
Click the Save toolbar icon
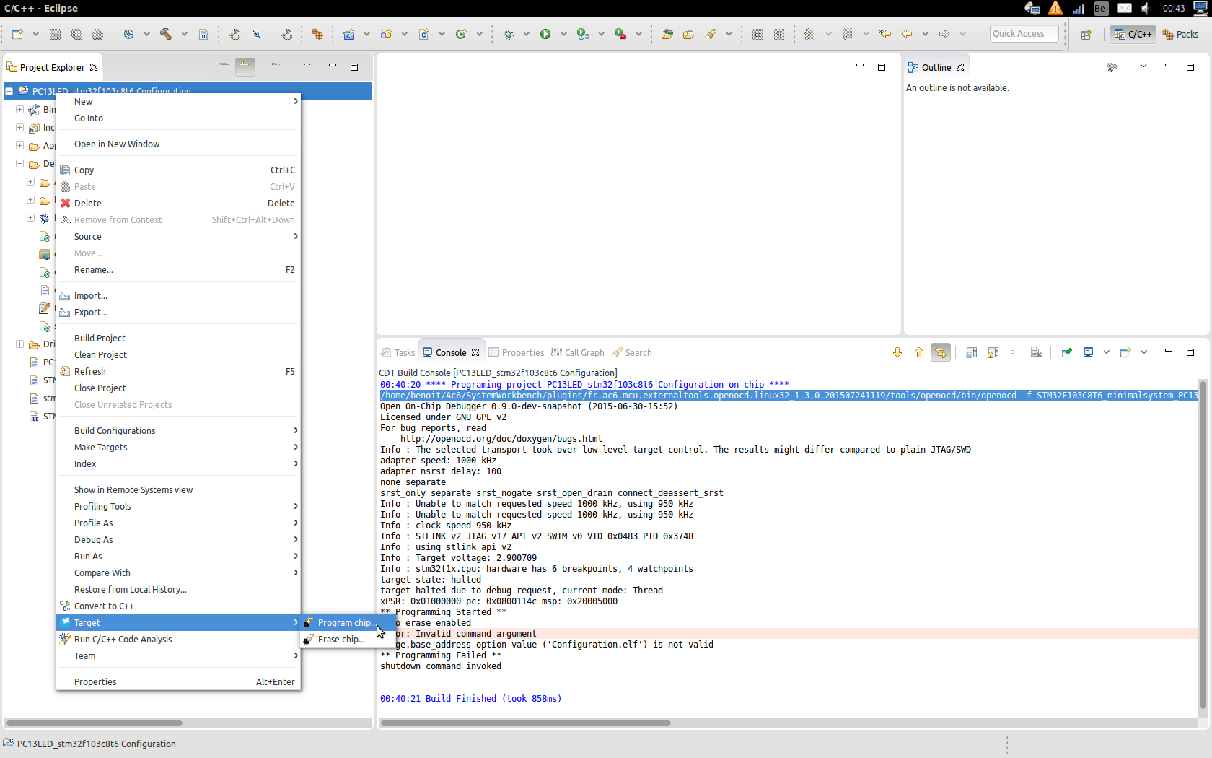pos(55,34)
